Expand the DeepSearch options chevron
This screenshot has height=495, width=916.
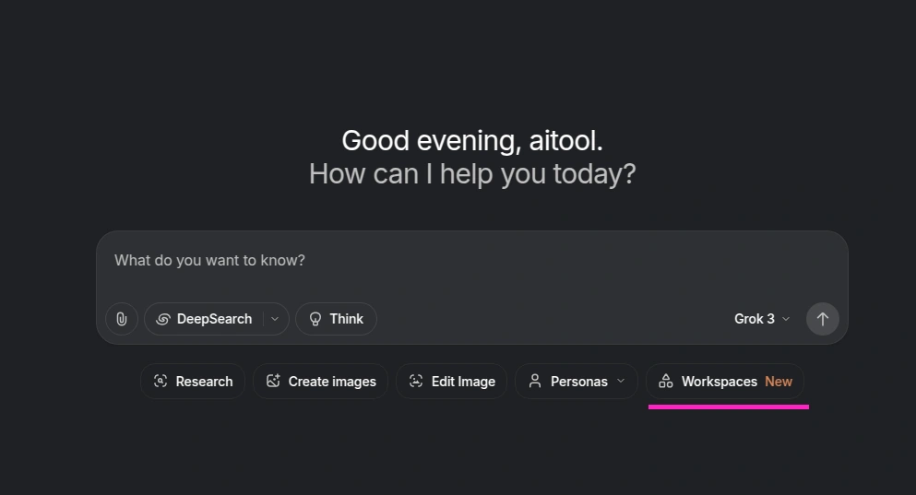pos(275,319)
